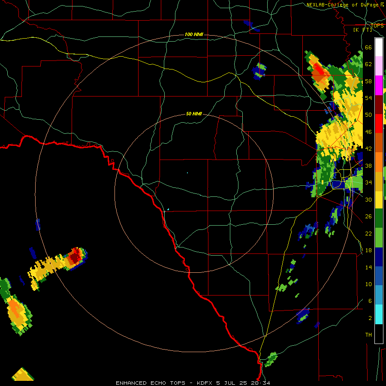Click the navy blue legend swatch
386x386 pixels.
[x=379, y=257]
